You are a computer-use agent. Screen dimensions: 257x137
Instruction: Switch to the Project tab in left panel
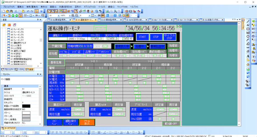(x=7, y=69)
